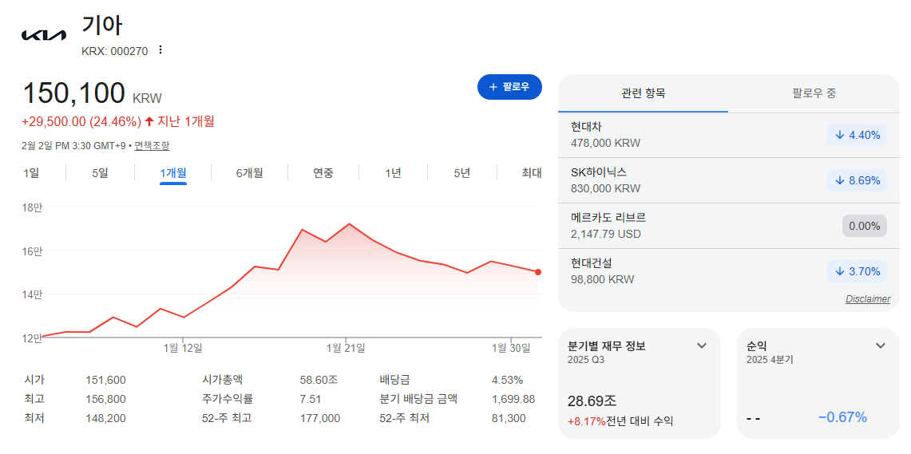Switch chart to 연중 range
Screen dimensions: 911x454
pos(323,173)
